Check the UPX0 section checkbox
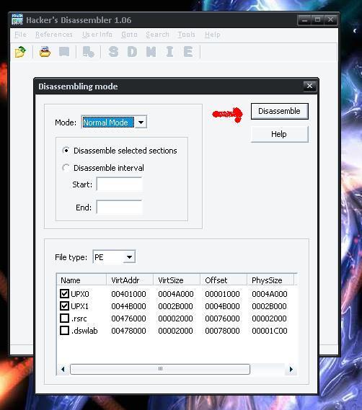The image size is (362, 410). [x=64, y=294]
